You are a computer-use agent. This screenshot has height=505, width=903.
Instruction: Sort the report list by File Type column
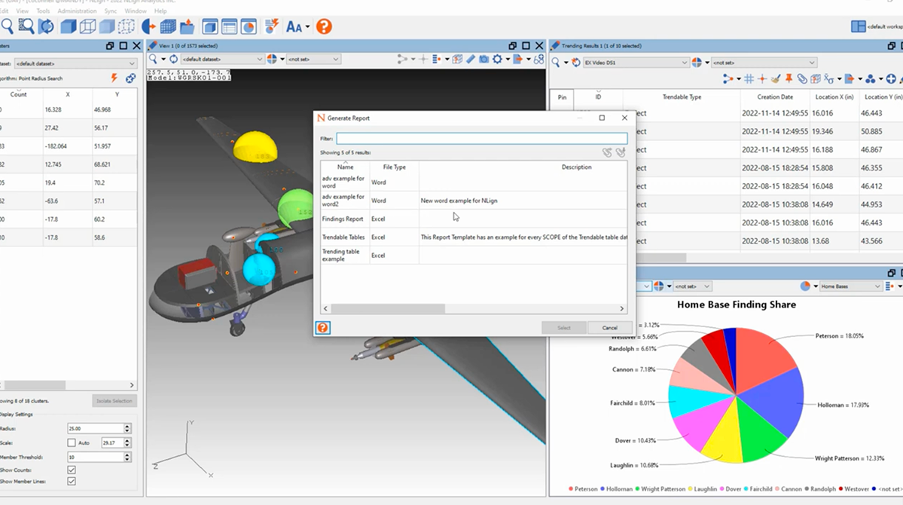tap(395, 167)
